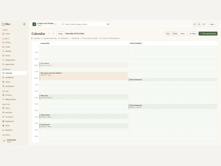
Task: Open Riya Kapoor and Arjun Malhotra appointment
Action: (84, 76)
